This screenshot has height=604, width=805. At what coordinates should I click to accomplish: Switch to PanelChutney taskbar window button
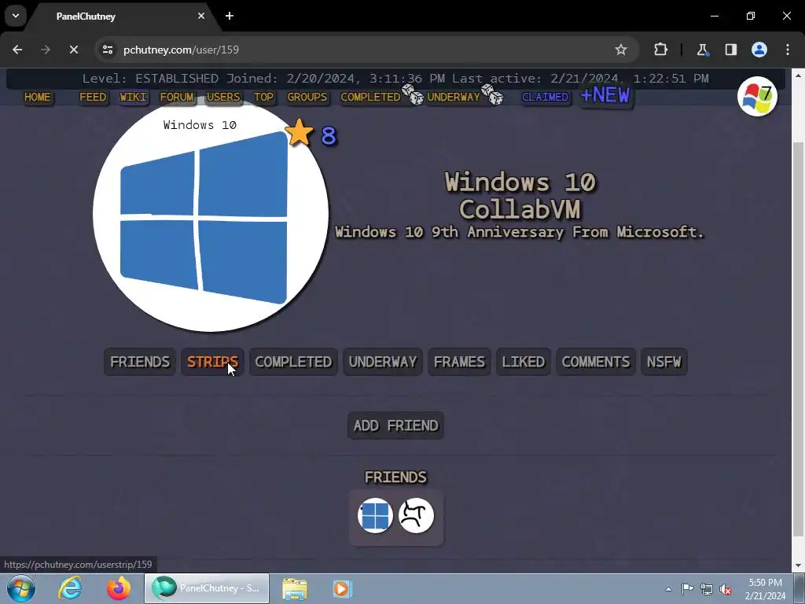[x=207, y=588]
